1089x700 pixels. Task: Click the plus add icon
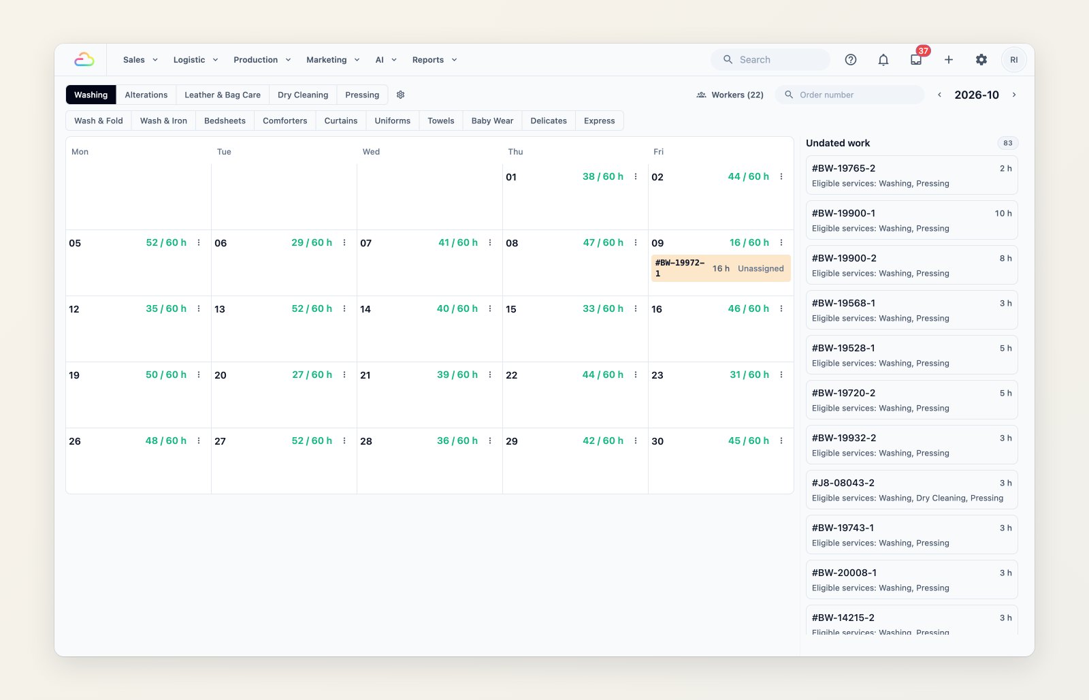(x=949, y=60)
